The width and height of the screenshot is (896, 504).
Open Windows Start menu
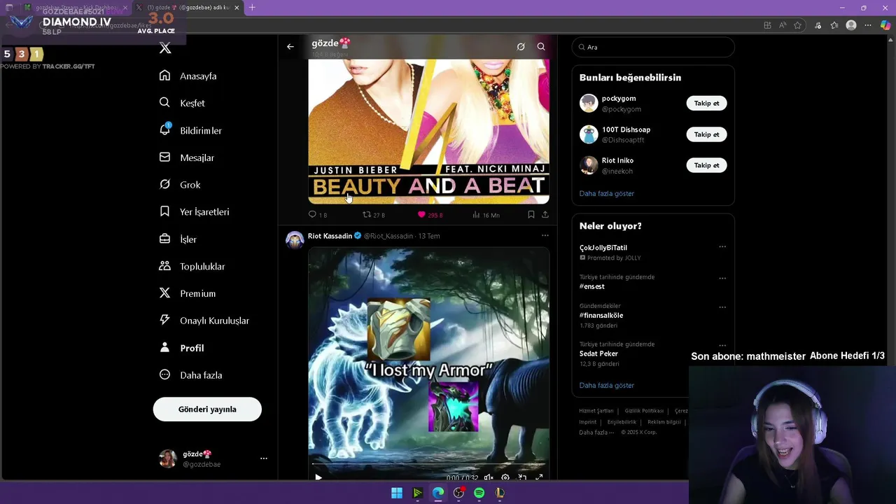coord(397,493)
